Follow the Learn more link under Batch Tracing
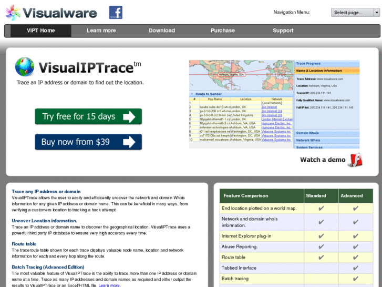The width and height of the screenshot is (382, 287). tap(109, 285)
